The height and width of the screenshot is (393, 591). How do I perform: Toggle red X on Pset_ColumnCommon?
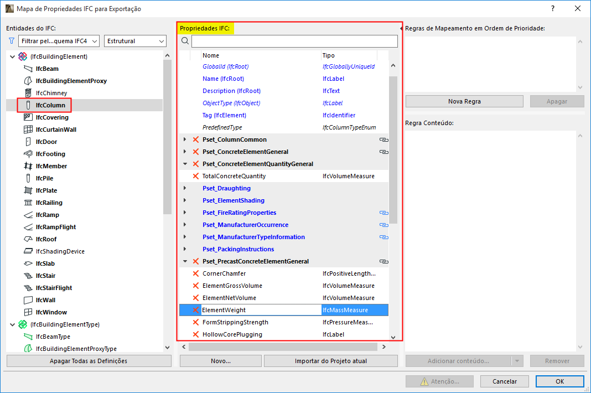click(196, 139)
